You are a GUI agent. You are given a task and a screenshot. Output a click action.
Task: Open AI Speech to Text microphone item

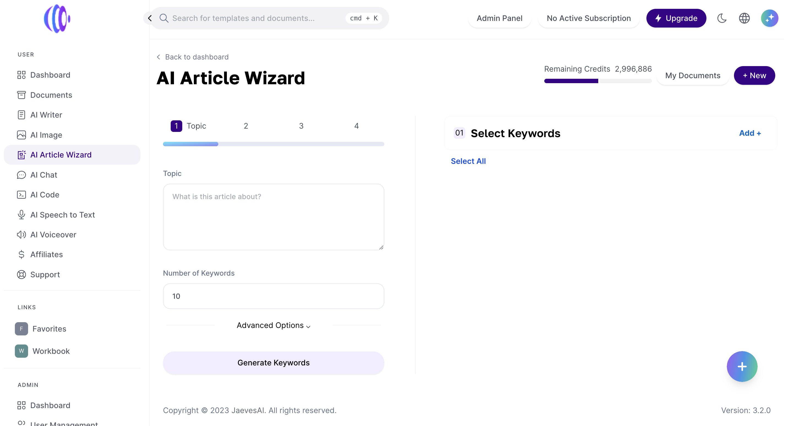pos(62,215)
